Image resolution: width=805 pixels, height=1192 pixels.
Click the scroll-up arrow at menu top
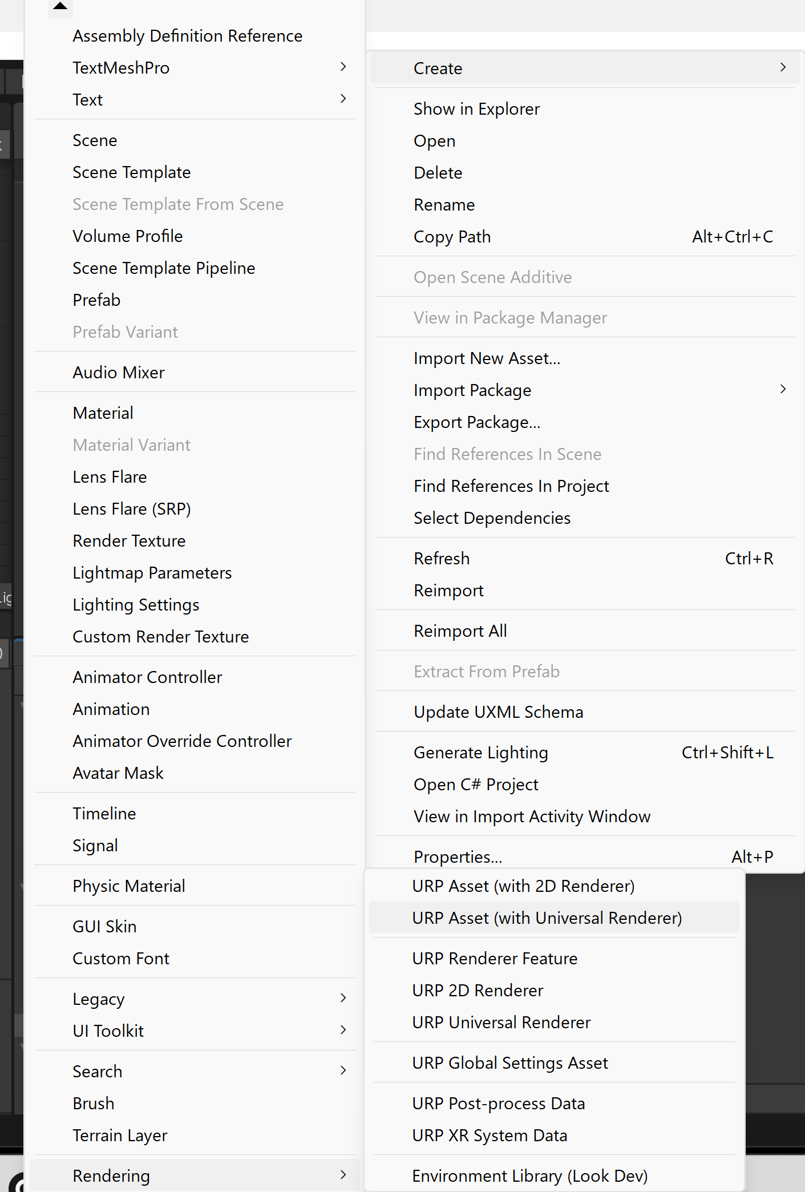[x=60, y=7]
